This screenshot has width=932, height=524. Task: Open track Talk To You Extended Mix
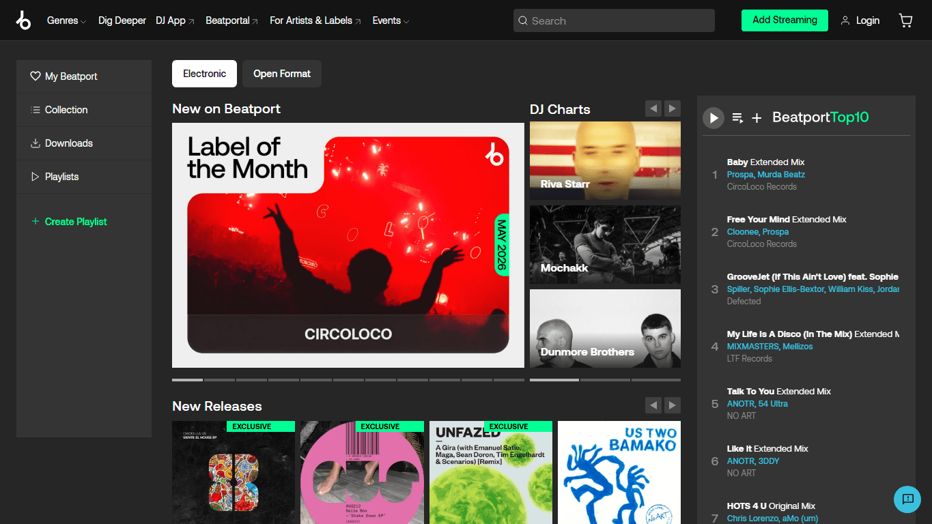tap(779, 392)
